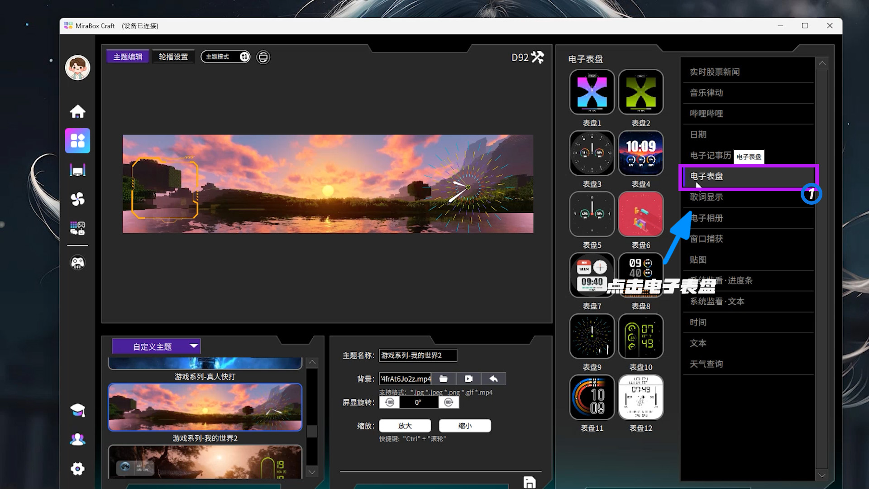Select watch face 表盘10
Screen dimensions: 869x489
(x=641, y=336)
